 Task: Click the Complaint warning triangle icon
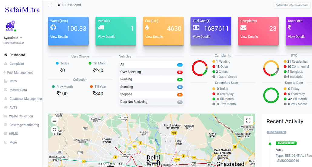[x=6, y=64]
